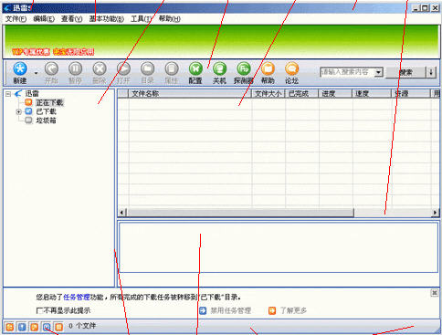This screenshot has height=335, width=442.
Task: Open the 工具(T) menu
Action: click(142, 19)
